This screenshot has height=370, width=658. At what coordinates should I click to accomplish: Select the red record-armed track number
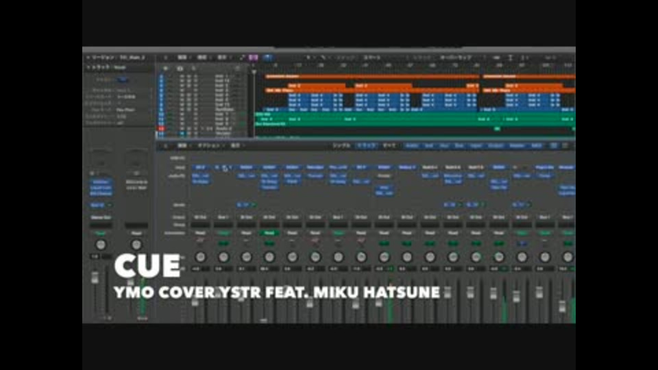click(161, 129)
